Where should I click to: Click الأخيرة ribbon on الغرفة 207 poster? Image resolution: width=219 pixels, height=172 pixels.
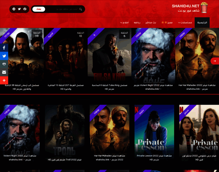coord(51,35)
